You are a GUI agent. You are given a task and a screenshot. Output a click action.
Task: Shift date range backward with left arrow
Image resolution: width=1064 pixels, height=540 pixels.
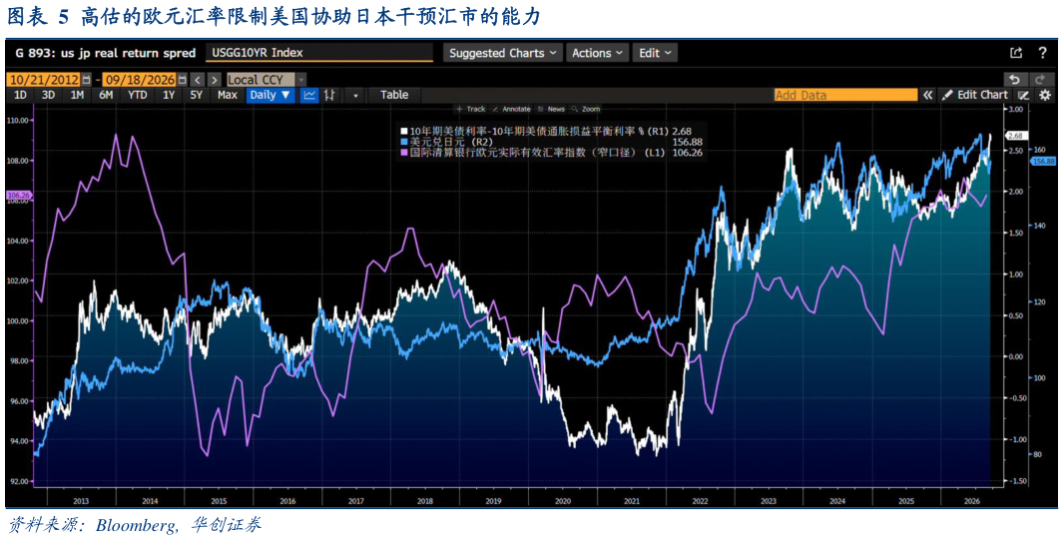196,79
